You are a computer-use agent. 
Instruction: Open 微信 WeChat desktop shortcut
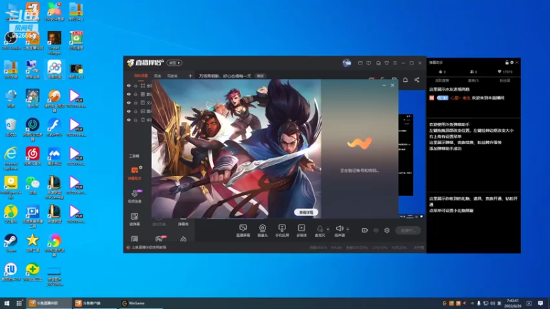click(x=32, y=185)
